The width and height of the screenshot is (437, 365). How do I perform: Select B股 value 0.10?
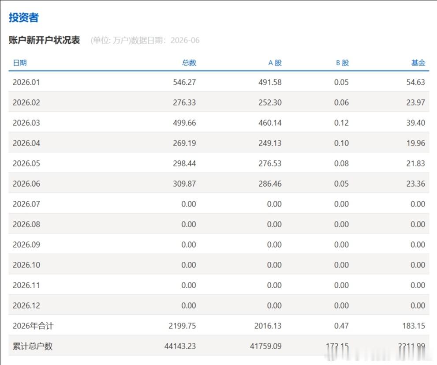point(341,143)
